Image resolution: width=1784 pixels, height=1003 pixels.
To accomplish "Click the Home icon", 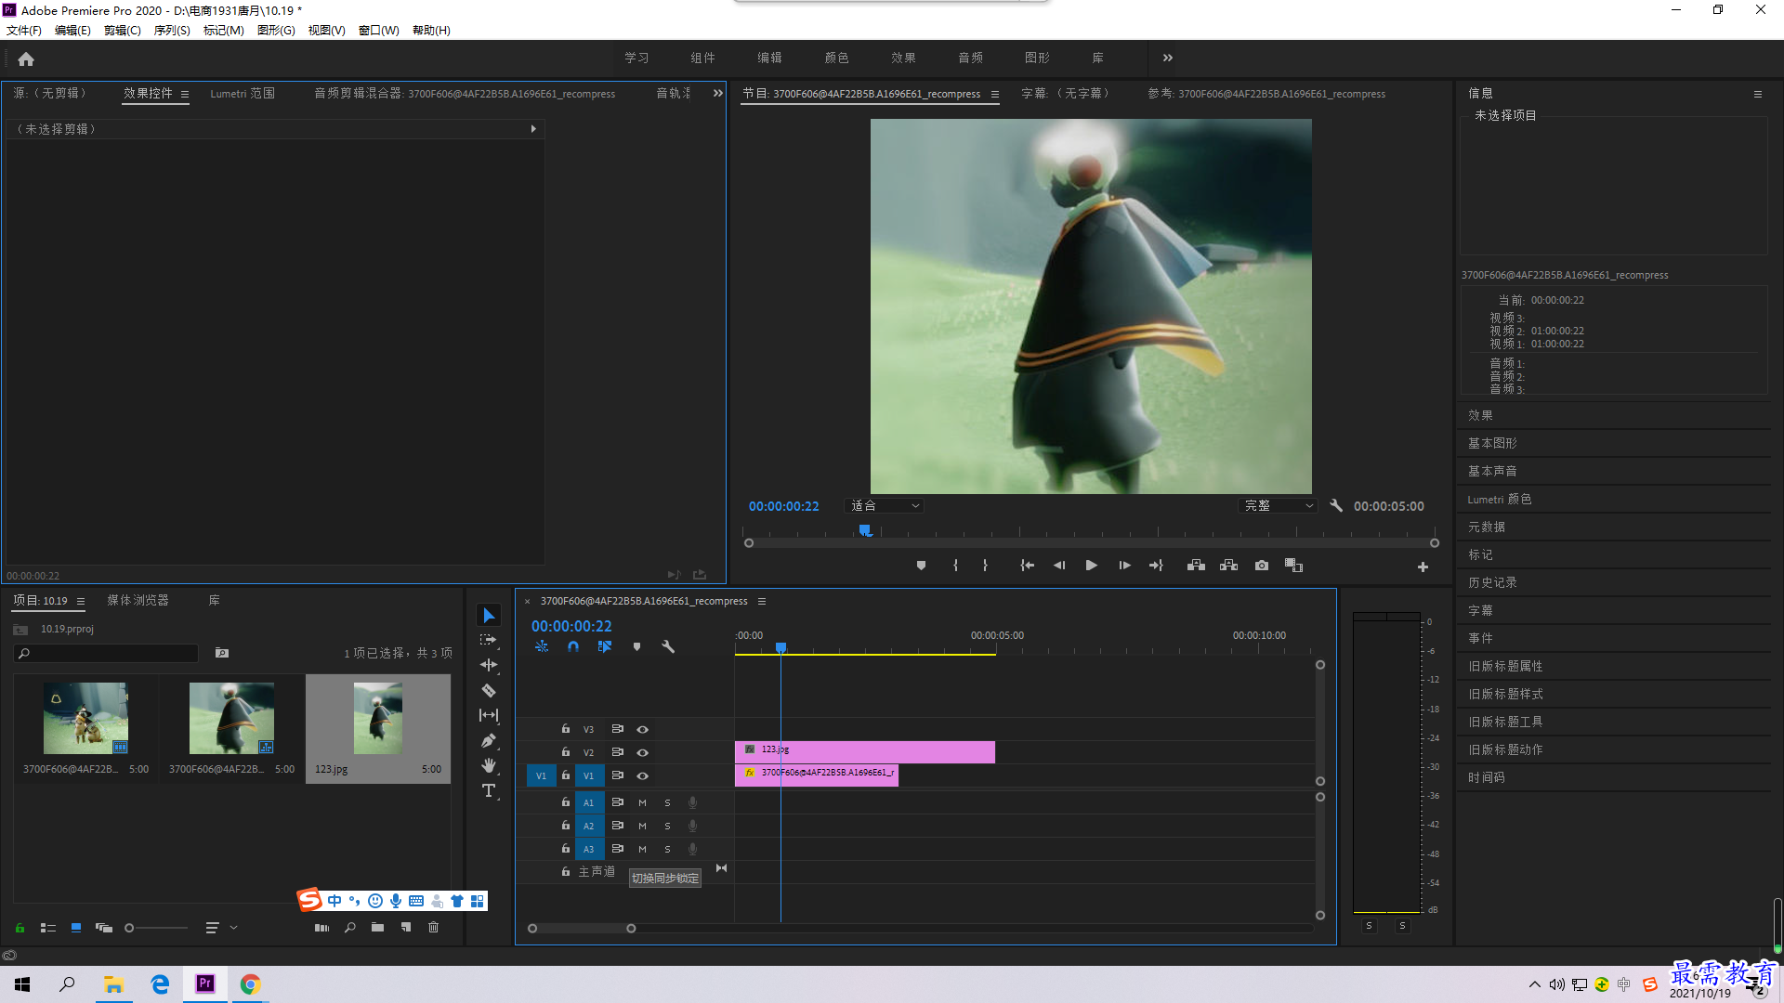I will pos(26,59).
